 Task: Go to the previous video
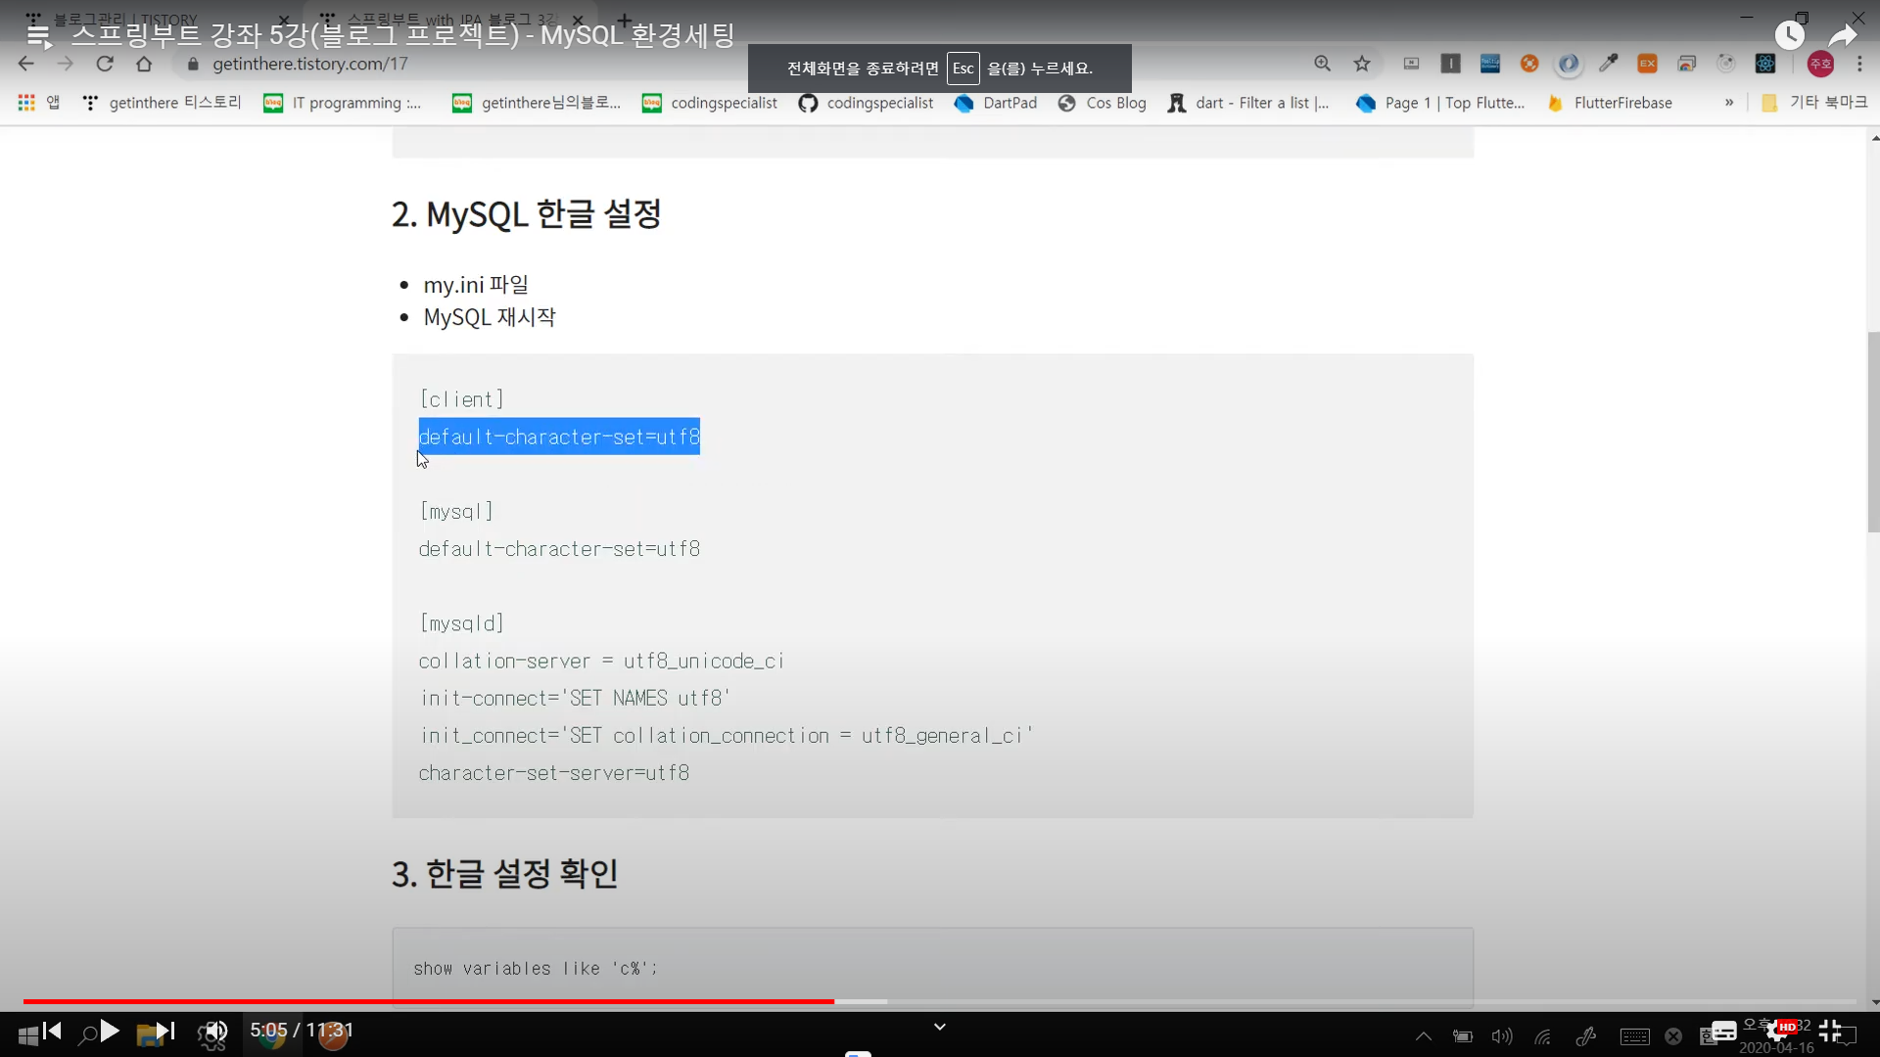click(x=52, y=1031)
